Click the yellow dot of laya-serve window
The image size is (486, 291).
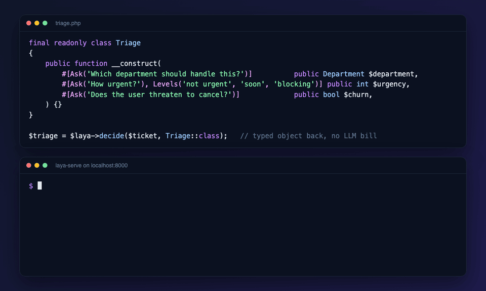pyautogui.click(x=37, y=165)
